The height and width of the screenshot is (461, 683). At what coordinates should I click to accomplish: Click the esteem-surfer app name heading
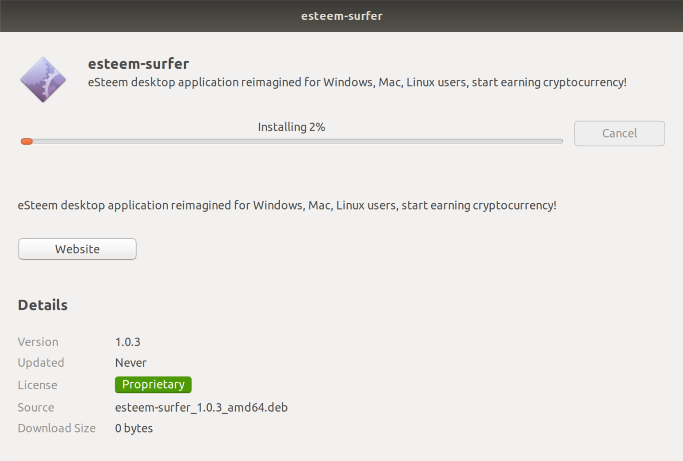(138, 64)
